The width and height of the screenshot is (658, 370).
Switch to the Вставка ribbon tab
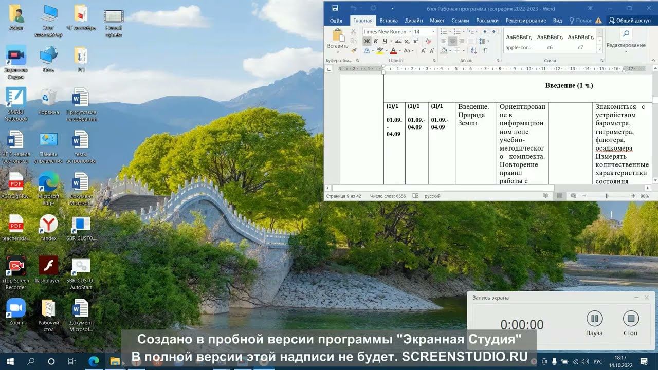tap(389, 21)
